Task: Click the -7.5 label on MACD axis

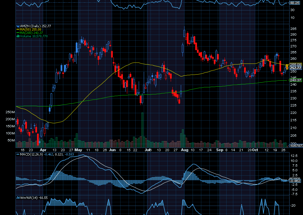Action: pos(294,194)
